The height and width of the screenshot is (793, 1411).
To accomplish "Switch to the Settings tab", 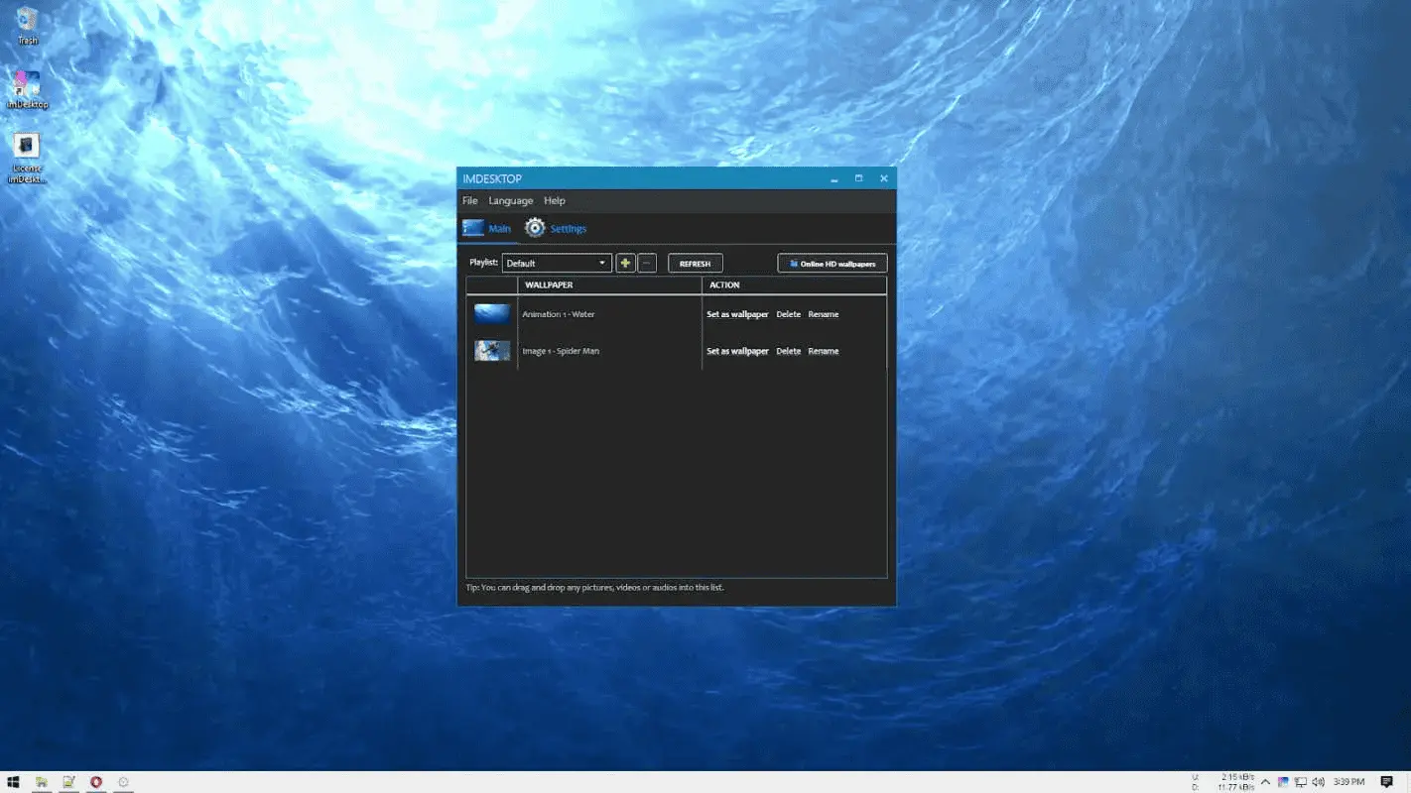I will pyautogui.click(x=556, y=228).
